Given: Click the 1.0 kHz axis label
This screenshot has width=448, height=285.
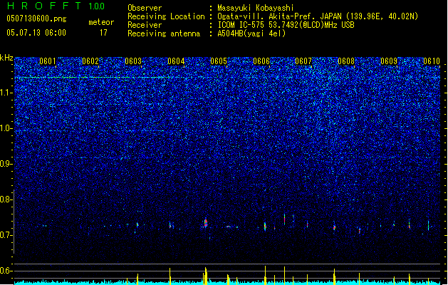Looking at the screenshot, I should [6, 128].
